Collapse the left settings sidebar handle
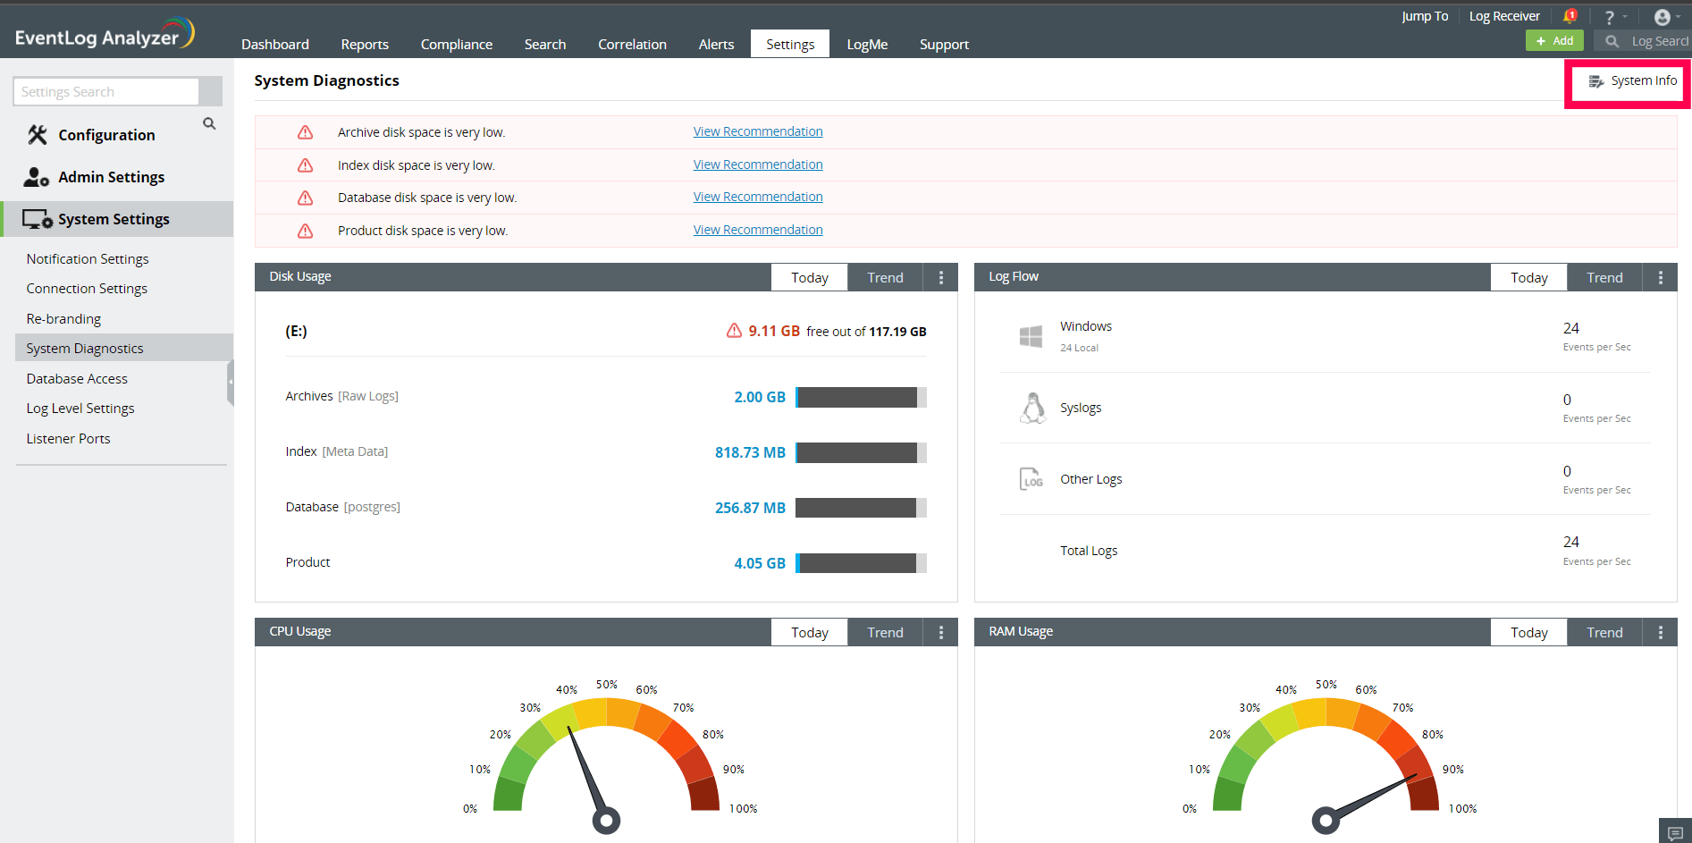 [231, 382]
